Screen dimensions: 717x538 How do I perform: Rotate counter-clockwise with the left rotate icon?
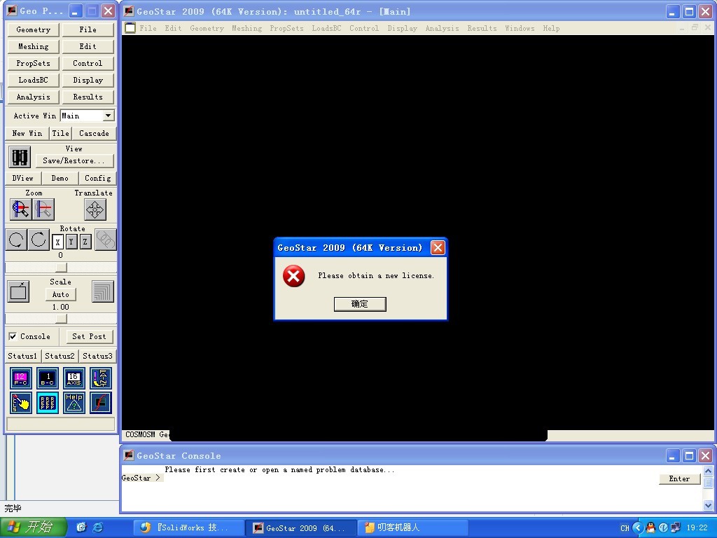[17, 240]
